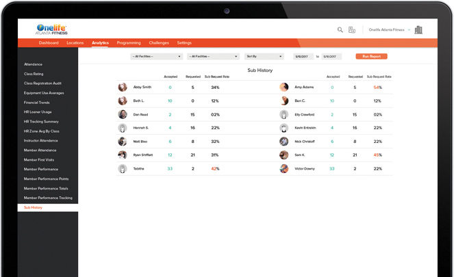Open Financial Trends report in sidebar
454x277 pixels.
click(x=37, y=103)
